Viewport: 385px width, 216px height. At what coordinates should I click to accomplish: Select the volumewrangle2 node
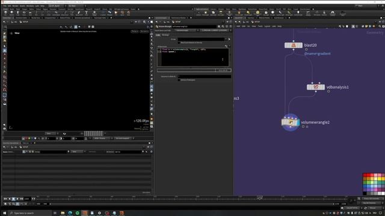pos(291,122)
